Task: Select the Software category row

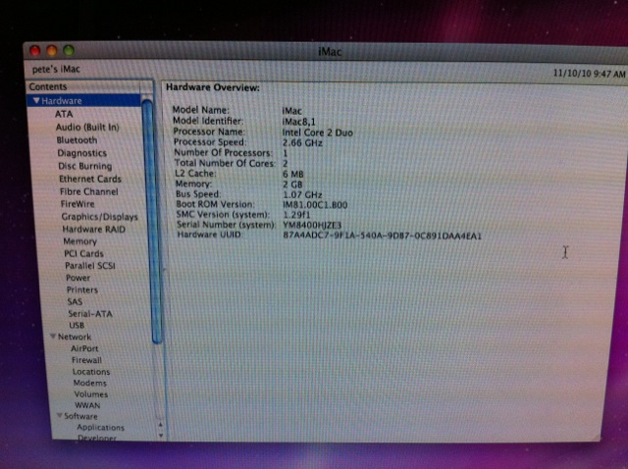Action: point(80,416)
